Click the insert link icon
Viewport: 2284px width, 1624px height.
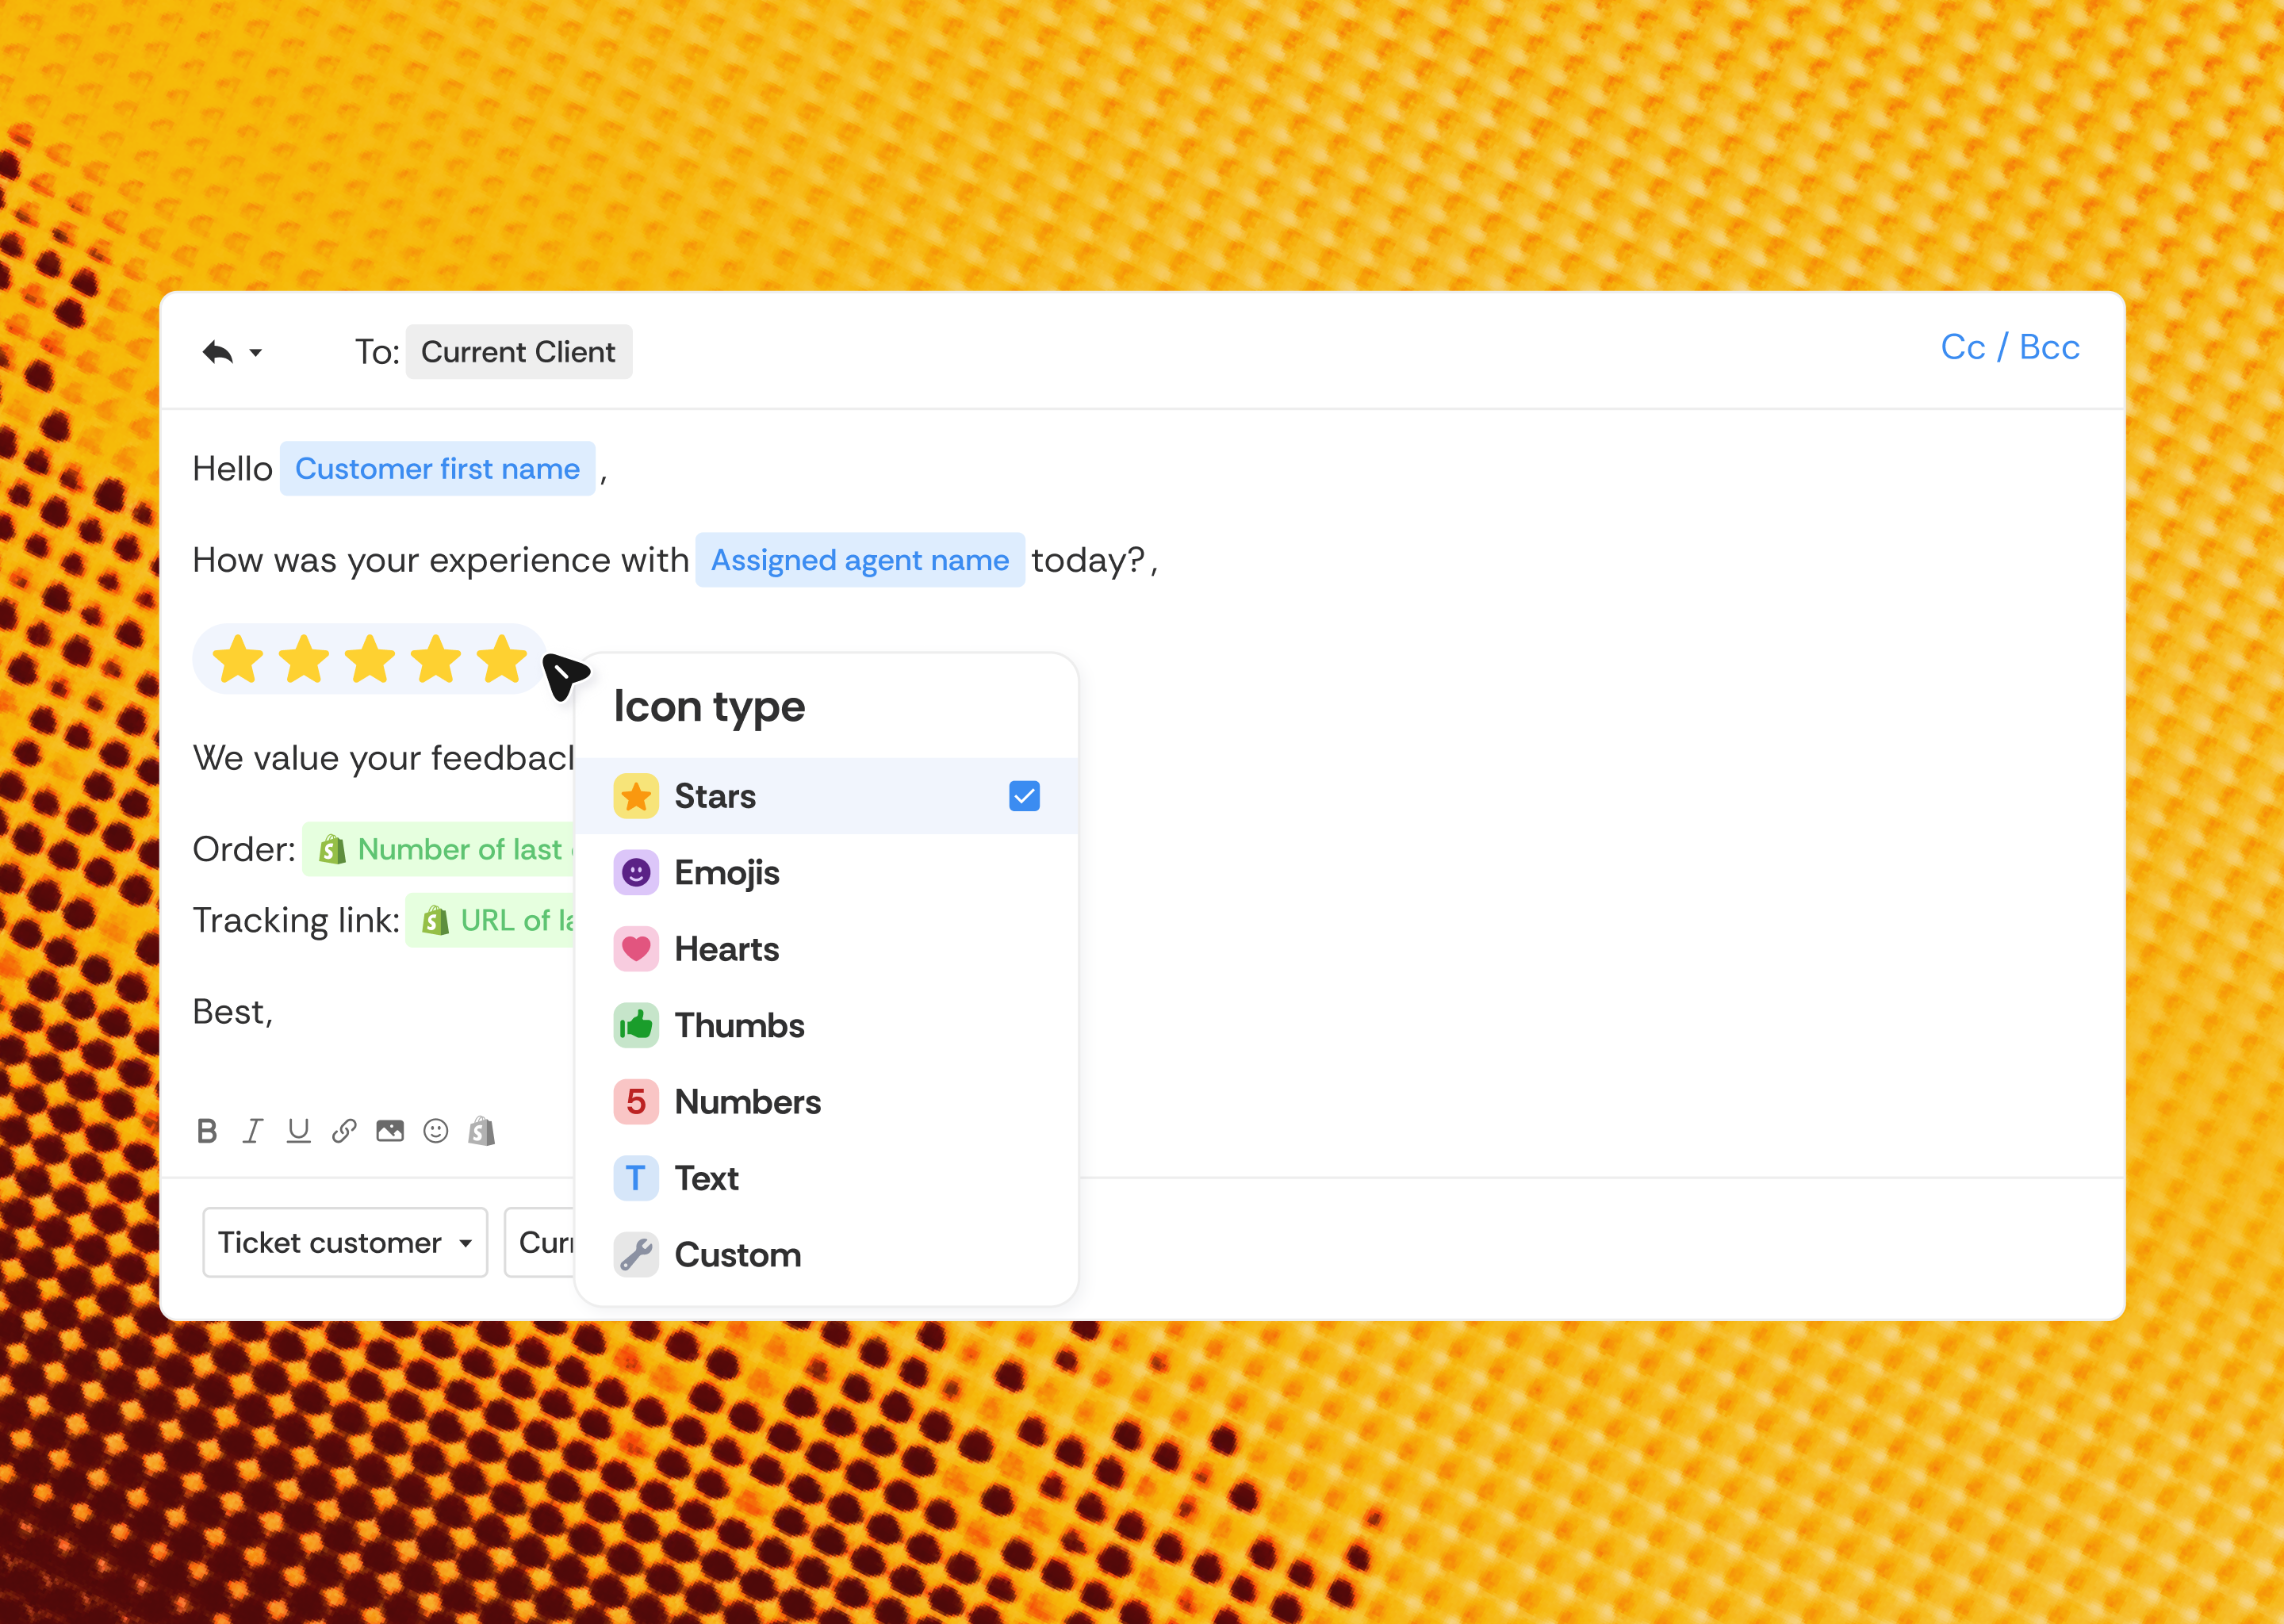tap(344, 1131)
